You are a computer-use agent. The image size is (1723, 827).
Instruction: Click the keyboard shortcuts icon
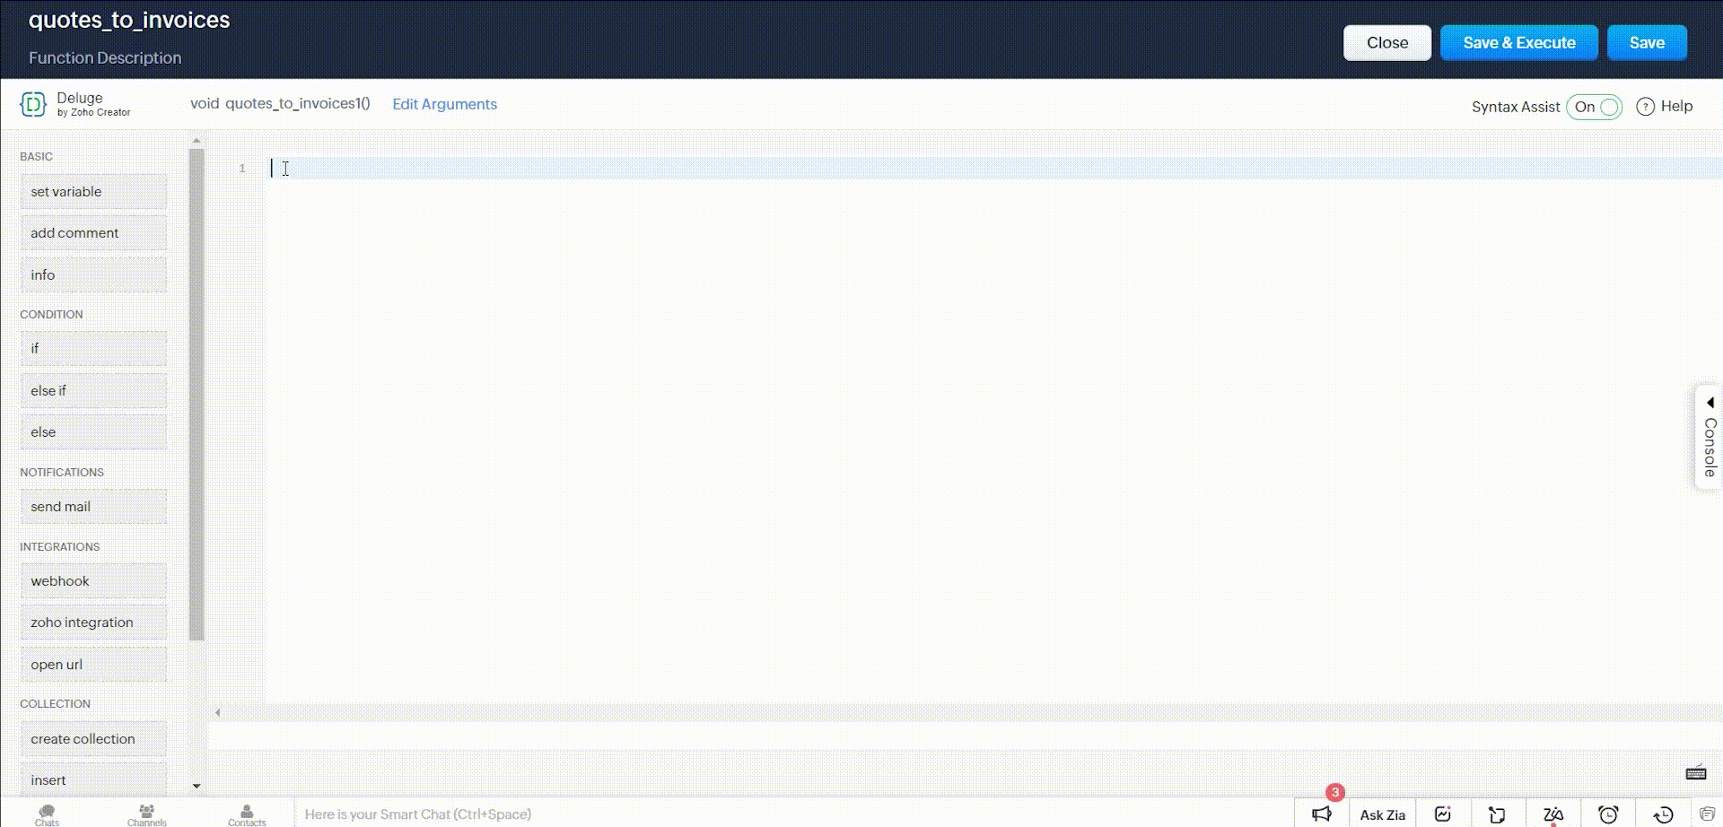coord(1695,773)
